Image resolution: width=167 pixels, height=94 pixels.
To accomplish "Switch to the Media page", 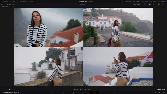I will coord(52,93).
